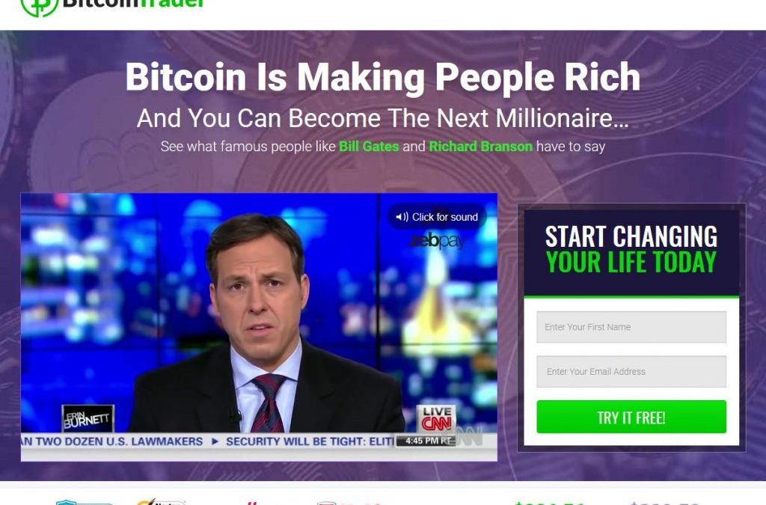Click the LIVE CNN logo in the video
Screen dimensions: 766x505
(436, 419)
